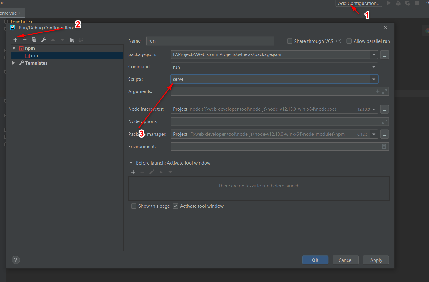Enable Share through VCS
Screen dimensions: 429x282
click(290, 41)
